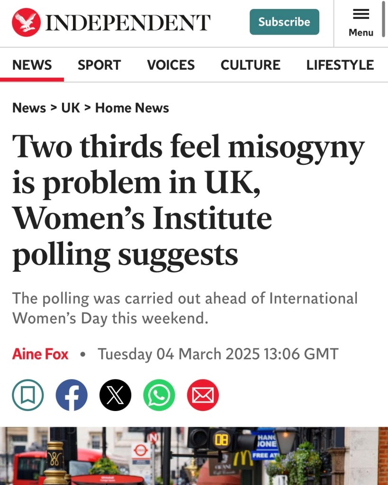The width and height of the screenshot is (388, 485).
Task: Click the article's street photo
Action: pyautogui.click(x=194, y=456)
